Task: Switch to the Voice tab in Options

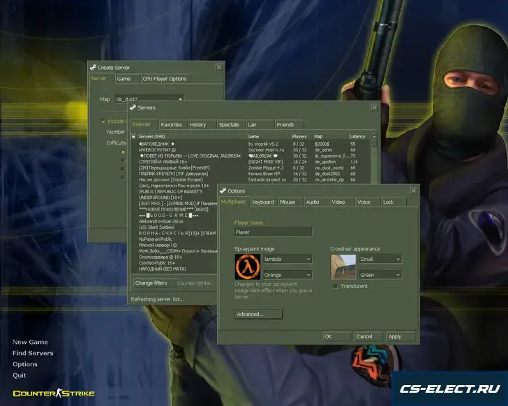Action: click(368, 202)
